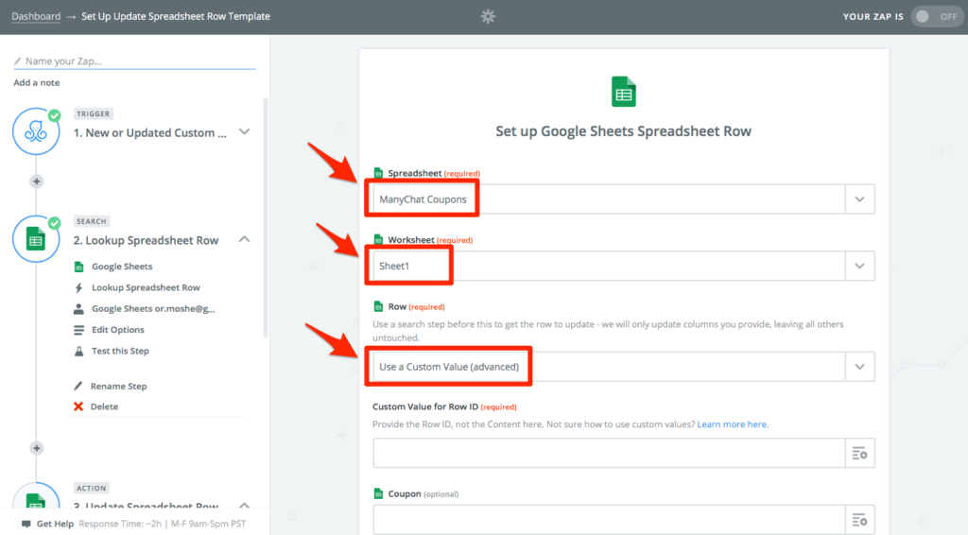Select Test this Step in sidebar
Viewport: 968px width, 535px height.
point(120,351)
